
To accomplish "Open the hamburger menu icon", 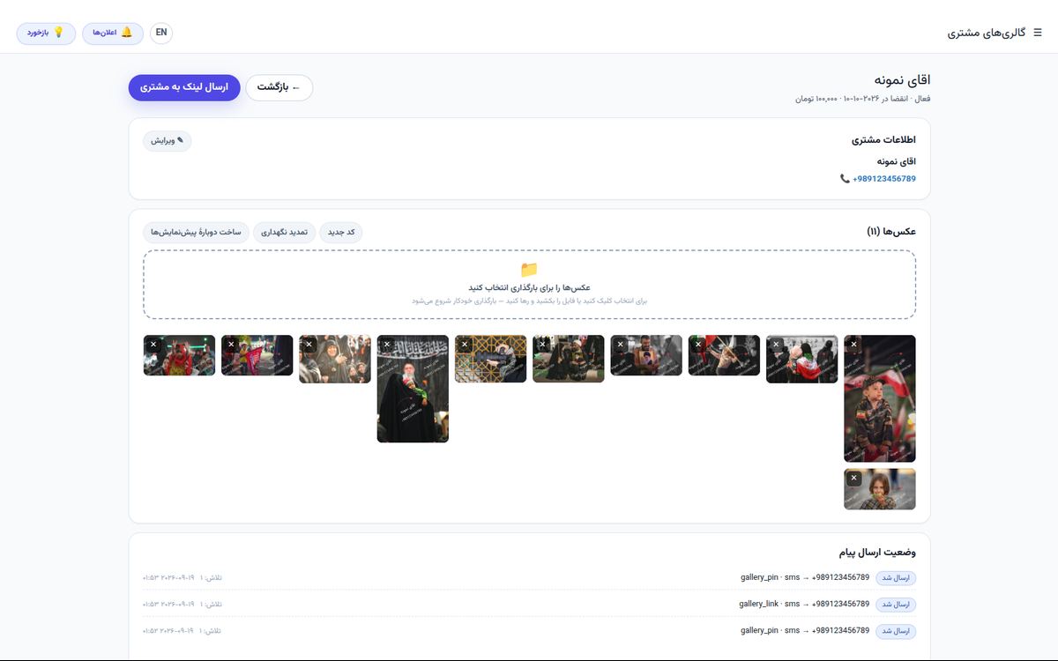I will [1038, 33].
